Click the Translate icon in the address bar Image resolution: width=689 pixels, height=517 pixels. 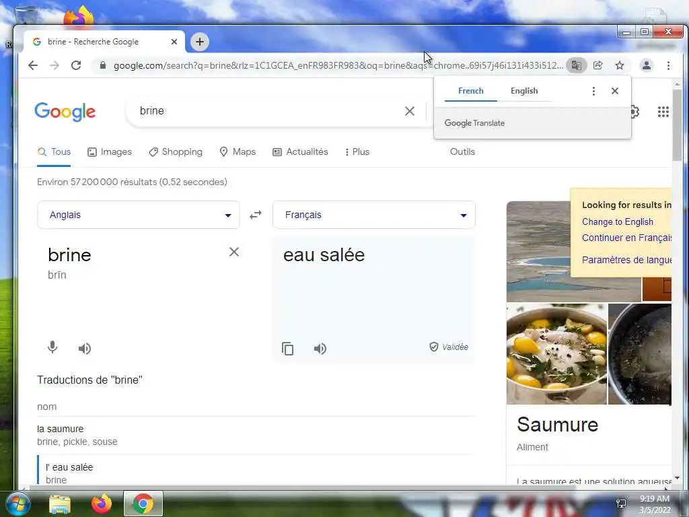pos(576,65)
